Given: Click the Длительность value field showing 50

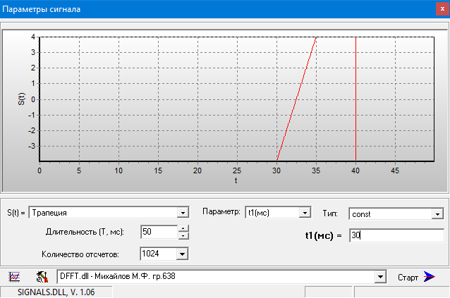Looking at the screenshot, I should coord(157,232).
